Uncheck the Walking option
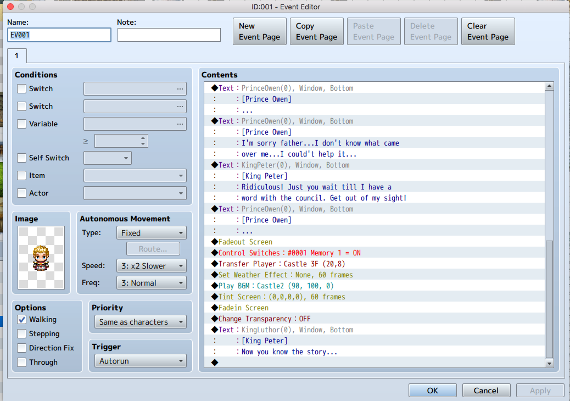 click(22, 320)
